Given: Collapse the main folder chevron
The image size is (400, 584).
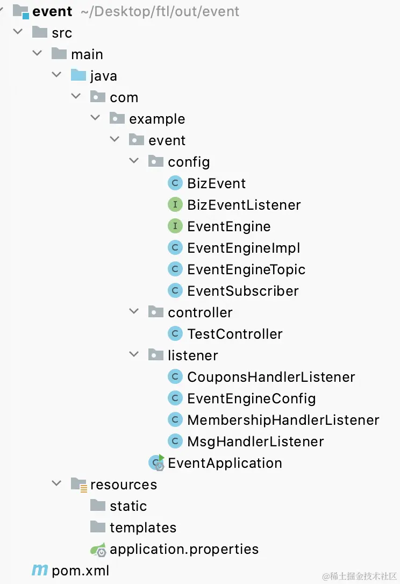Looking at the screenshot, I should point(37,54).
